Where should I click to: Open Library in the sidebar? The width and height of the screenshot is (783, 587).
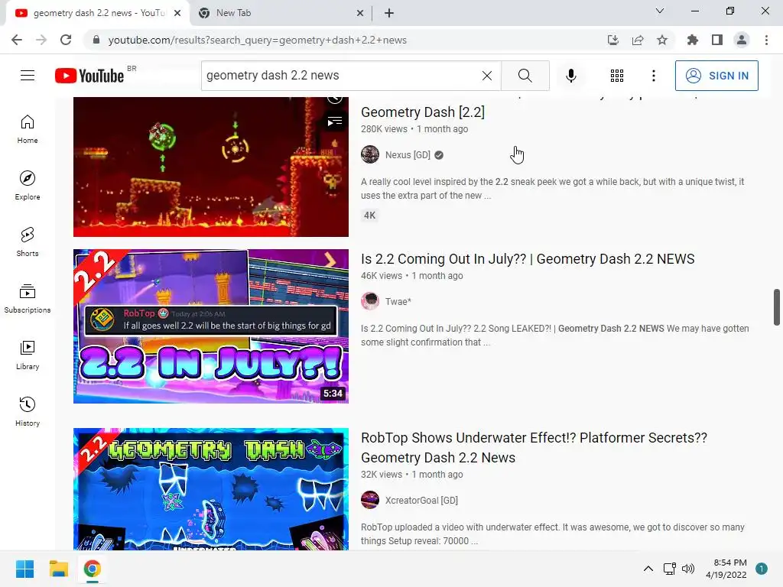click(x=28, y=355)
